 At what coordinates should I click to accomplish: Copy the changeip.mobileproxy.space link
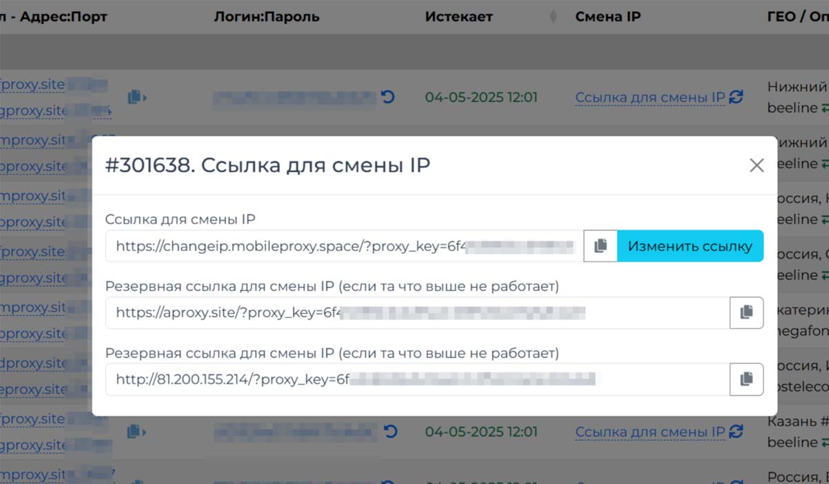[x=600, y=246]
